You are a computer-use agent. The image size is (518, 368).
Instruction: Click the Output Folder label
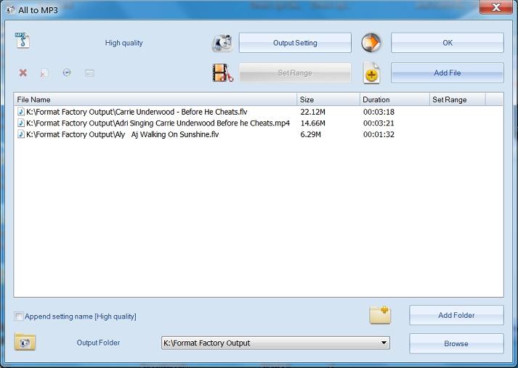click(x=98, y=343)
